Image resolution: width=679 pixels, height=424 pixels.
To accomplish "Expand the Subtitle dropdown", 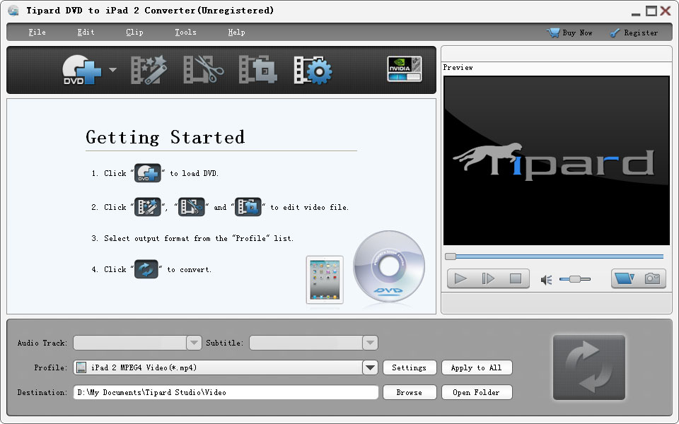I will pyautogui.click(x=370, y=343).
